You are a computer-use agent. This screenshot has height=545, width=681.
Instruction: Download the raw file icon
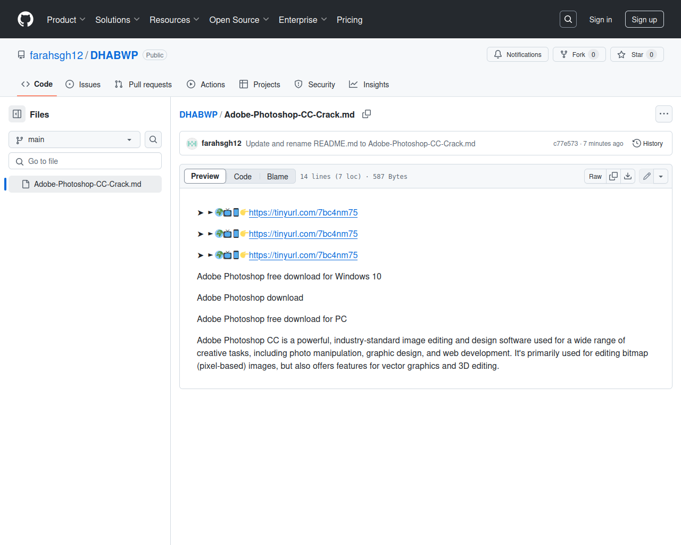click(628, 176)
